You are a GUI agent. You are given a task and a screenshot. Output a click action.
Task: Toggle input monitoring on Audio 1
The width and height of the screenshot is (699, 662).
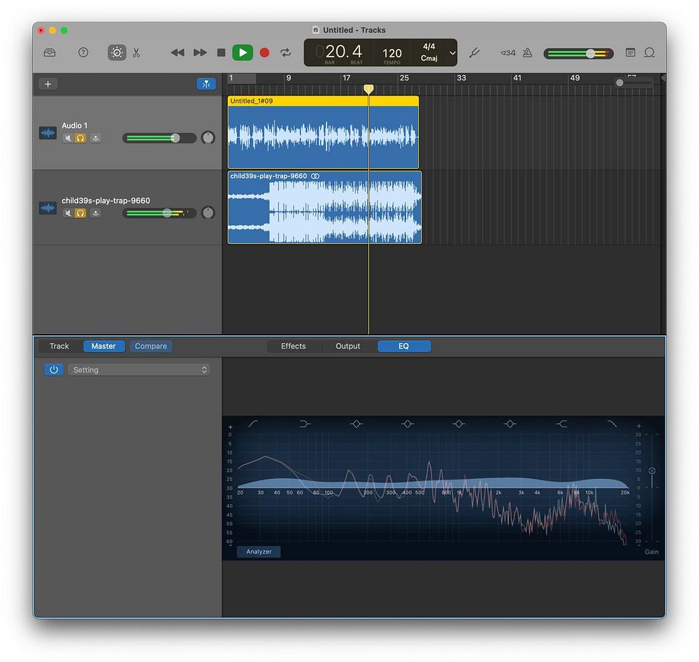tap(95, 138)
